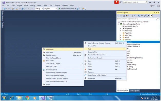Image resolution: width=161 pixels, height=101 pixels.
Task: Choose Class... from the Add submenu
Action: point(63,85)
